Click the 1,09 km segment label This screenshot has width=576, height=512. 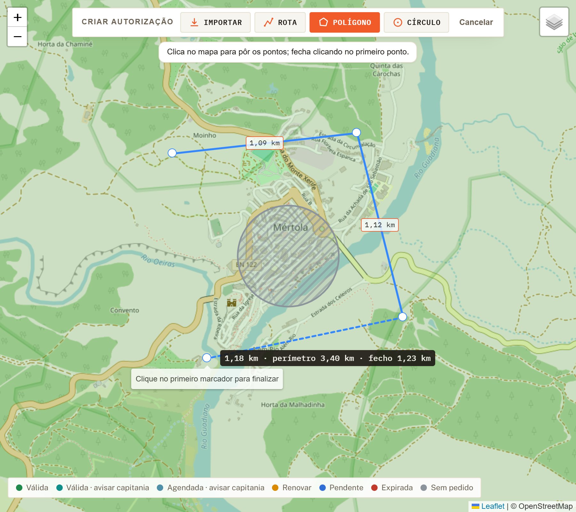265,143
